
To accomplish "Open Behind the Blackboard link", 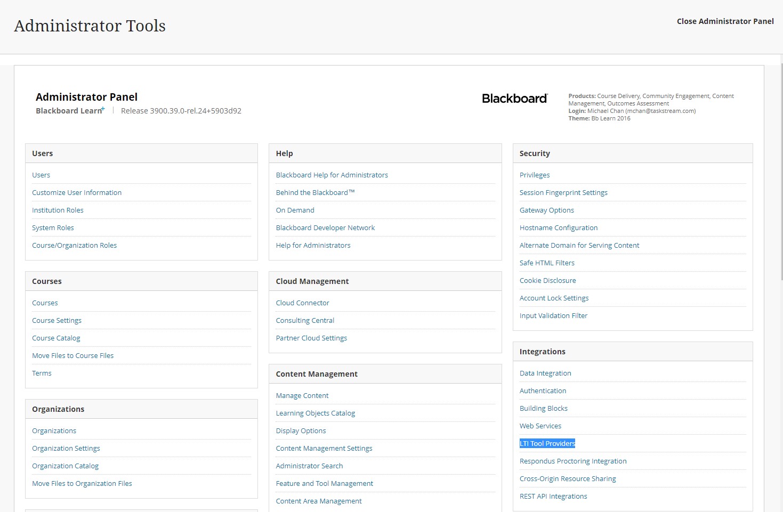I will tap(315, 192).
